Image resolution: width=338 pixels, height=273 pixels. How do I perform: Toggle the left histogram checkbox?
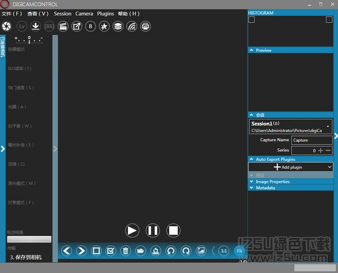click(252, 20)
